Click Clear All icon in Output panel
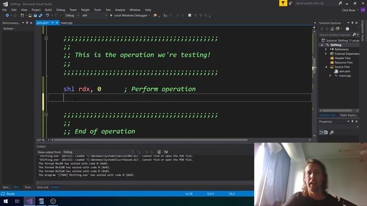367x206 pixels. 159,152
